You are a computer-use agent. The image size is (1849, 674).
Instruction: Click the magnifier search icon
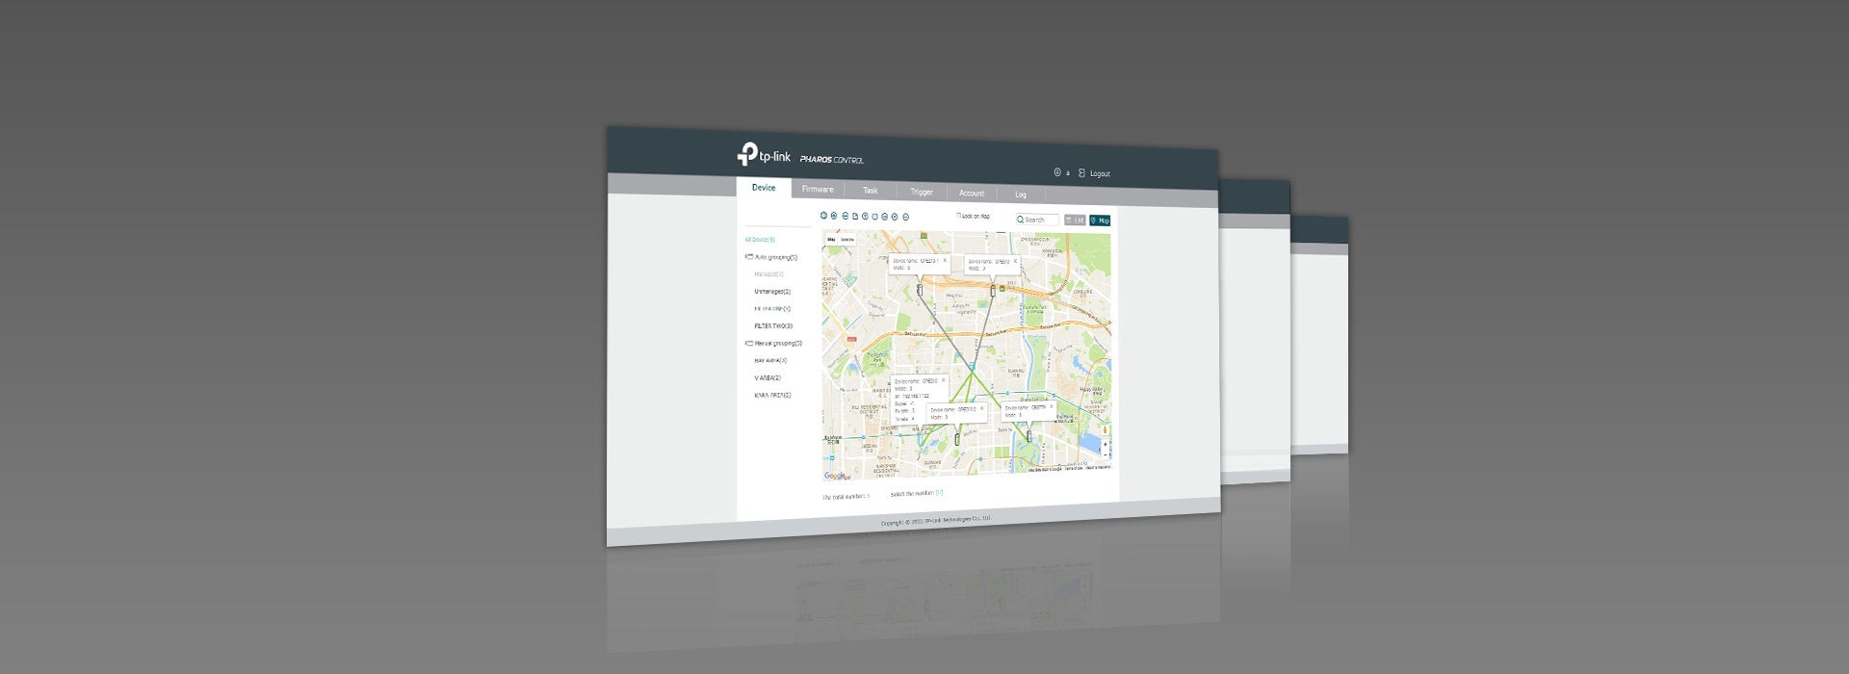point(1021,220)
